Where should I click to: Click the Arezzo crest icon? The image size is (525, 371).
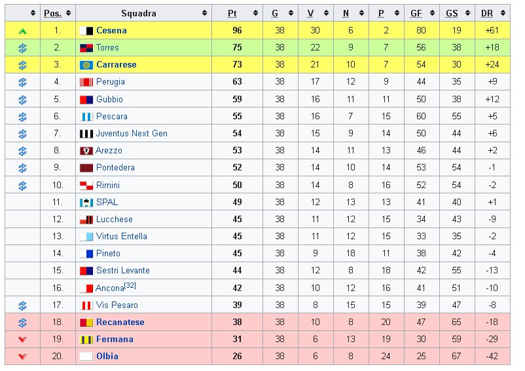tap(86, 151)
